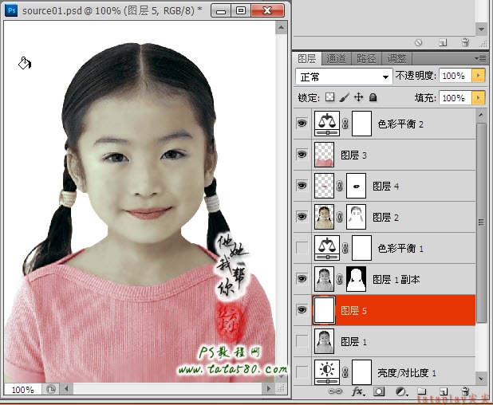The height and width of the screenshot is (405, 493).
Task: Click layers list scroll down arrow
Action: pos(481,379)
